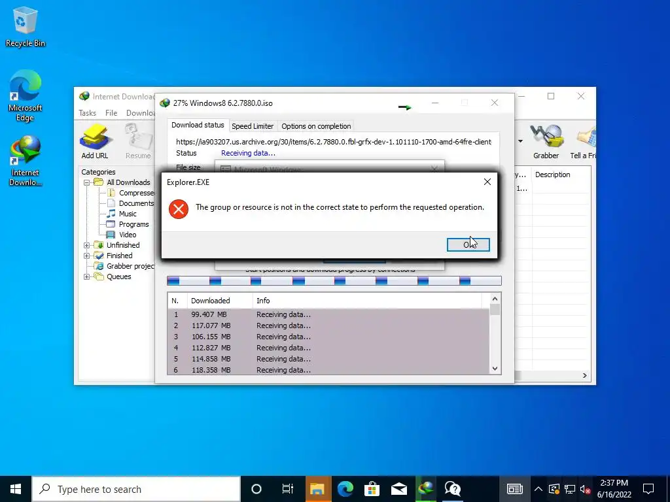Select the All Downloads folder
Screen dimensions: 670x502
coord(128,182)
